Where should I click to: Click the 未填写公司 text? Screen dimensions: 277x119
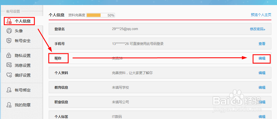pyautogui.click(x=121, y=102)
